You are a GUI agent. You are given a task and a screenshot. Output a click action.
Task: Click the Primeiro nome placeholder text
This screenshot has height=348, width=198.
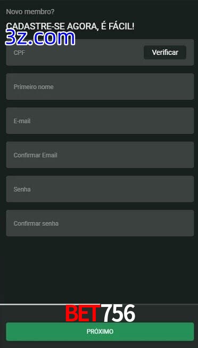[x=34, y=87]
